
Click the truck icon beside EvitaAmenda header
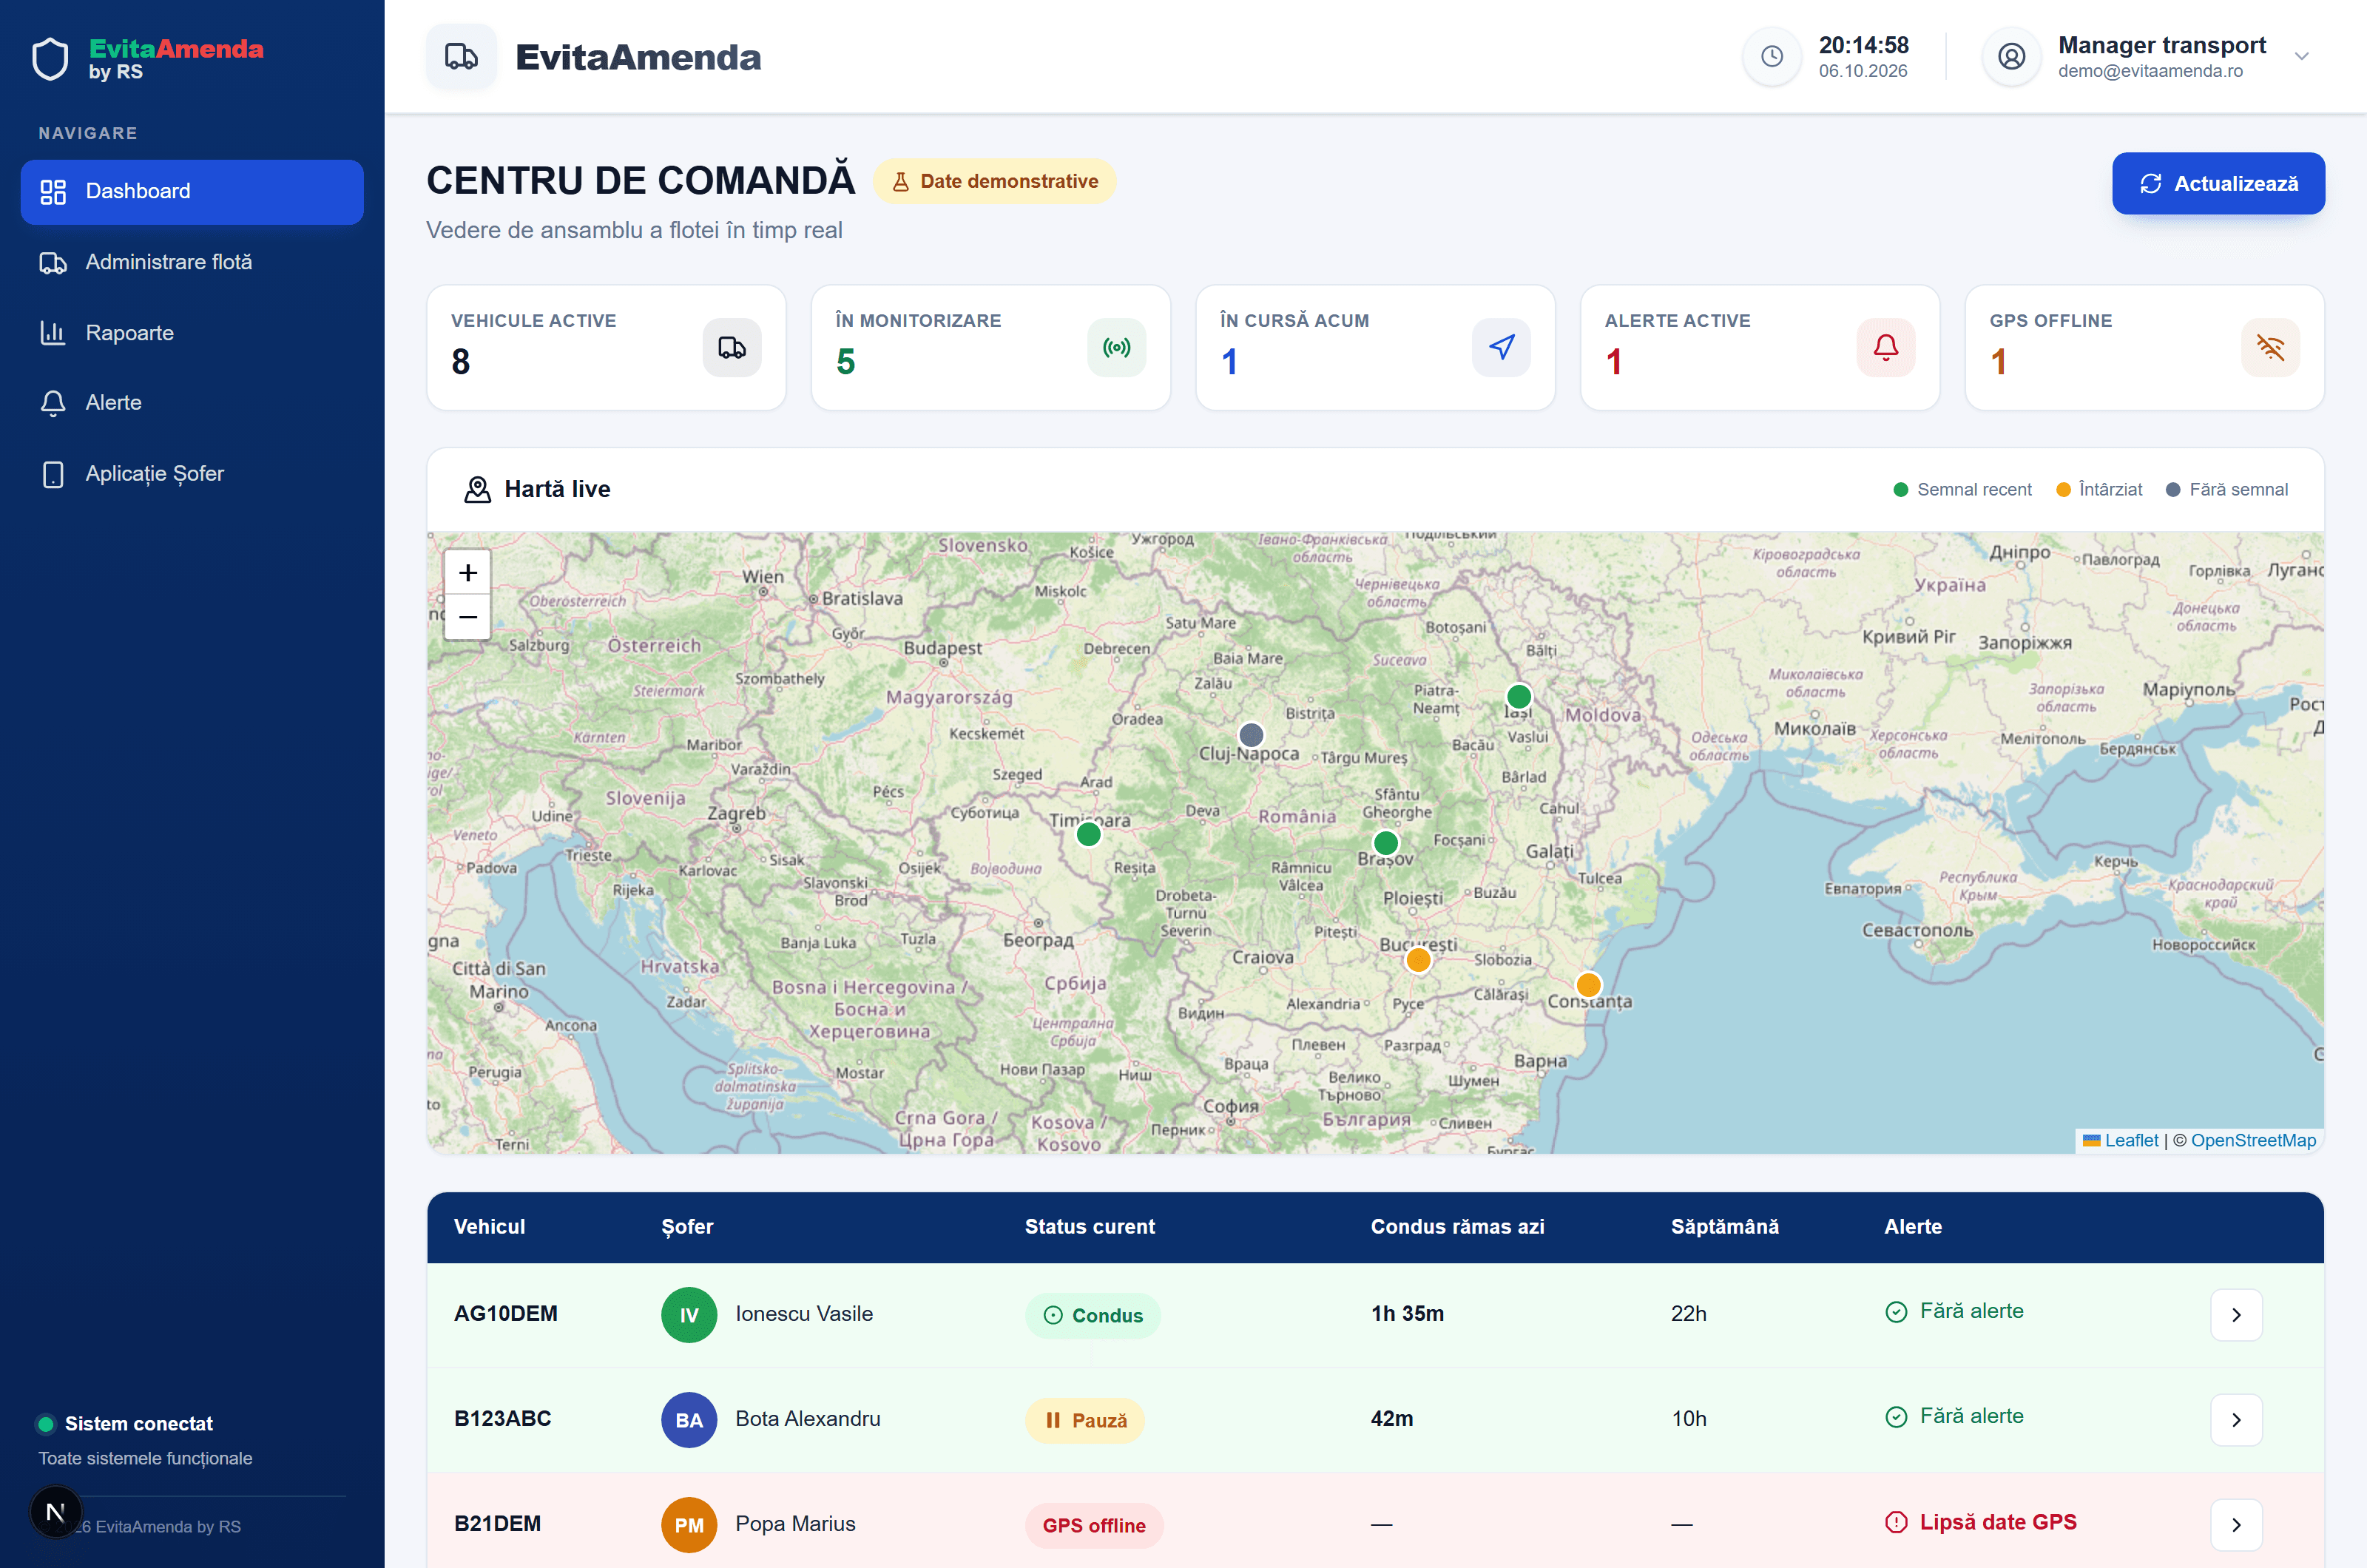tap(461, 57)
